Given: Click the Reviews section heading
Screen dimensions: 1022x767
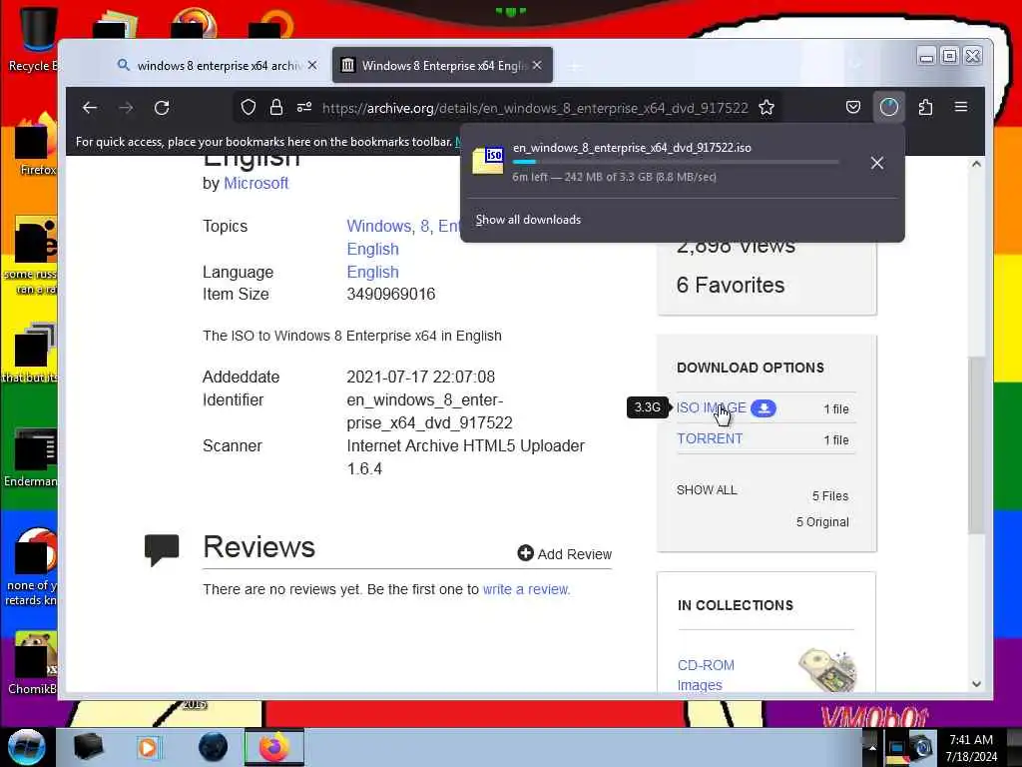Looking at the screenshot, I should [258, 546].
